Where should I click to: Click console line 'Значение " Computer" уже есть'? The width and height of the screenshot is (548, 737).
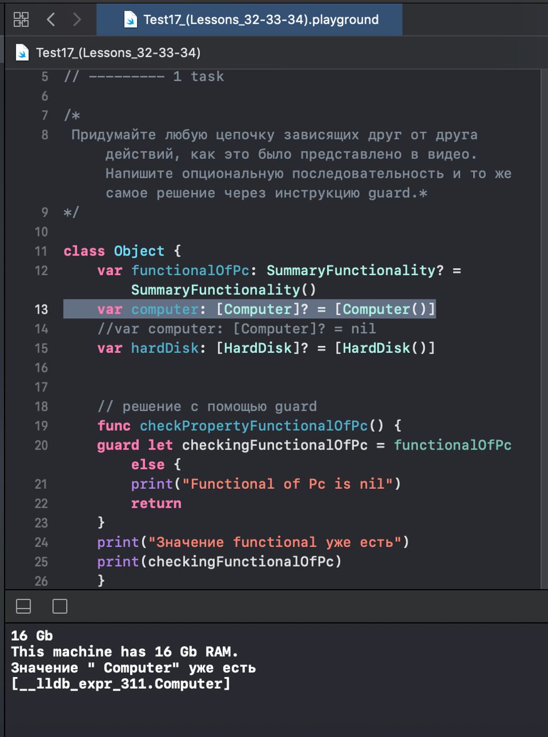click(133, 668)
